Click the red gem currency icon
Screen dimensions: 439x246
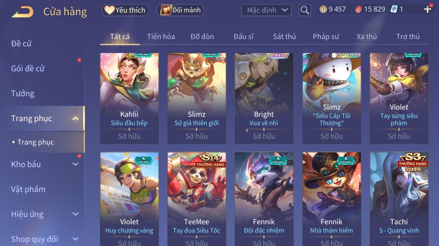[358, 9]
